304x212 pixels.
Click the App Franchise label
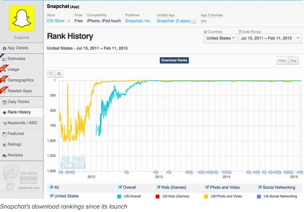coord(212,15)
